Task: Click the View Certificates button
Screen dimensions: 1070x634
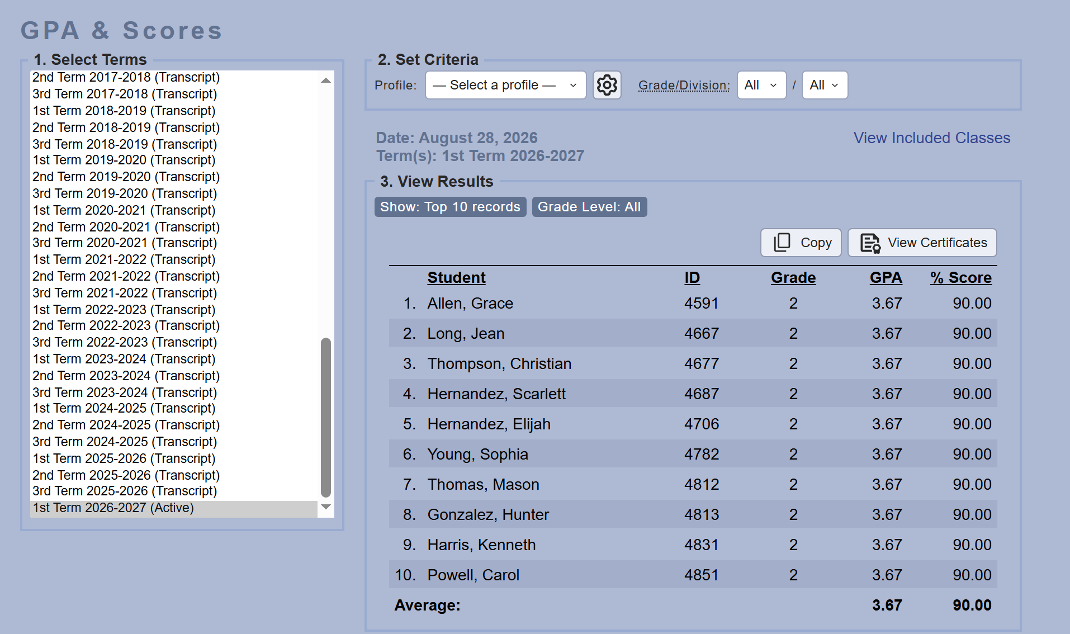Action: pyautogui.click(x=922, y=243)
